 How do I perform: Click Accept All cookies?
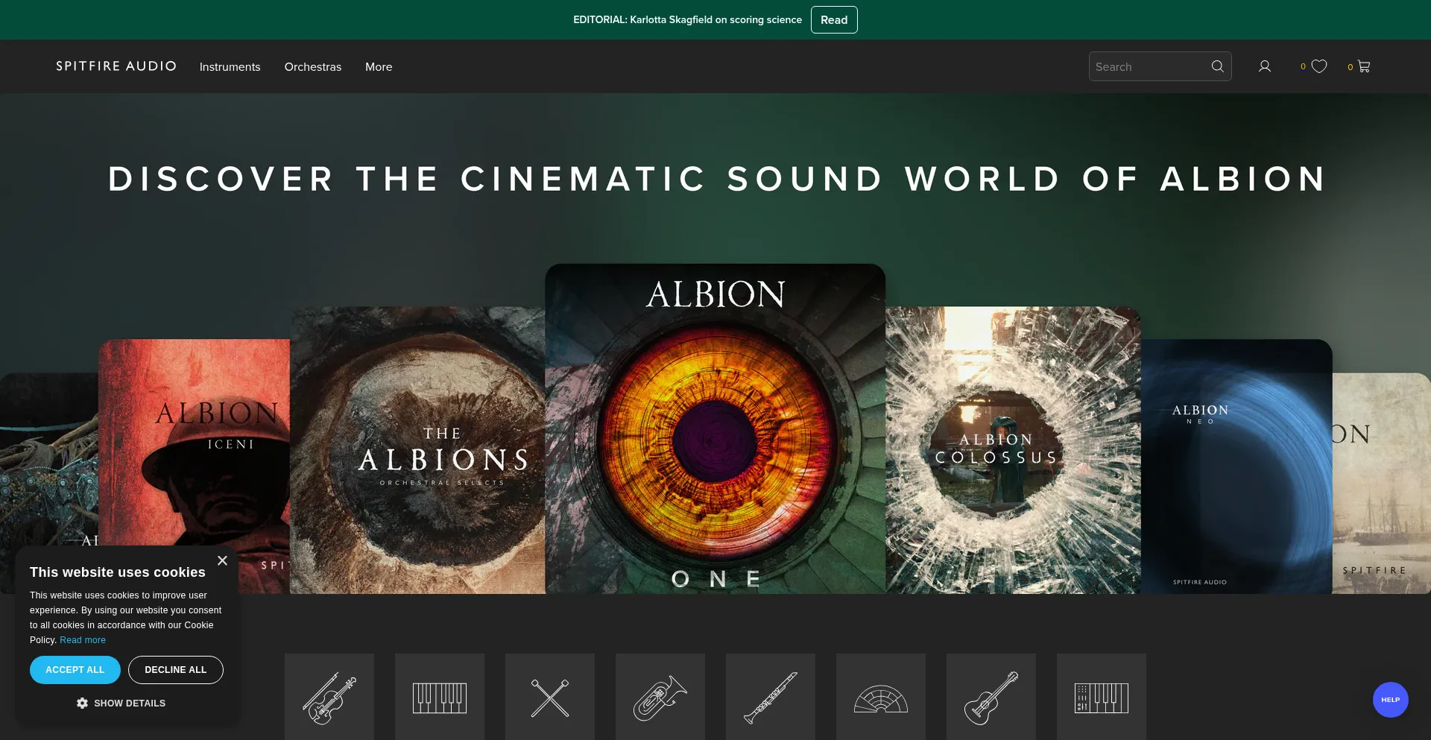75,670
